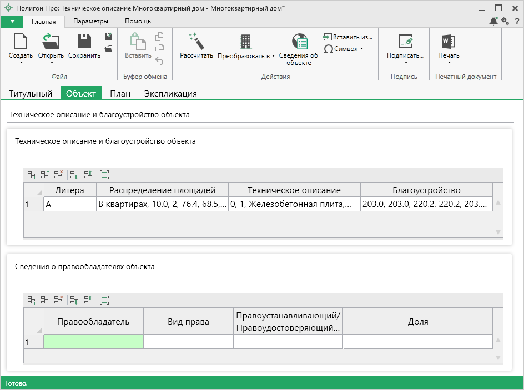Open the Печать dropdown arrow
Screen dimensions: 524x390
click(448, 63)
